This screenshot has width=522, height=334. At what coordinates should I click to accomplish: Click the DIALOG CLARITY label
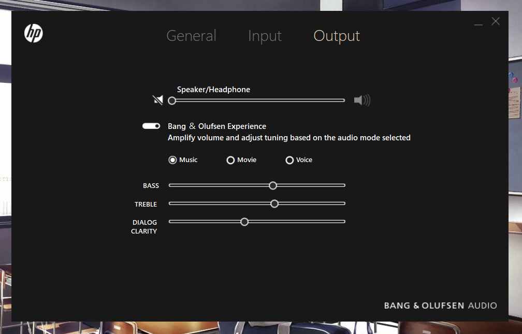[144, 227]
